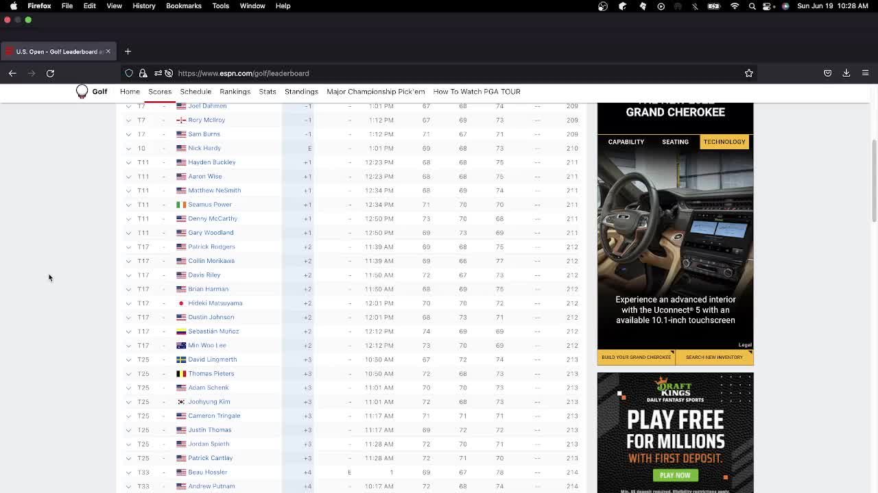Open the Firefox downloads panel

coord(846,73)
